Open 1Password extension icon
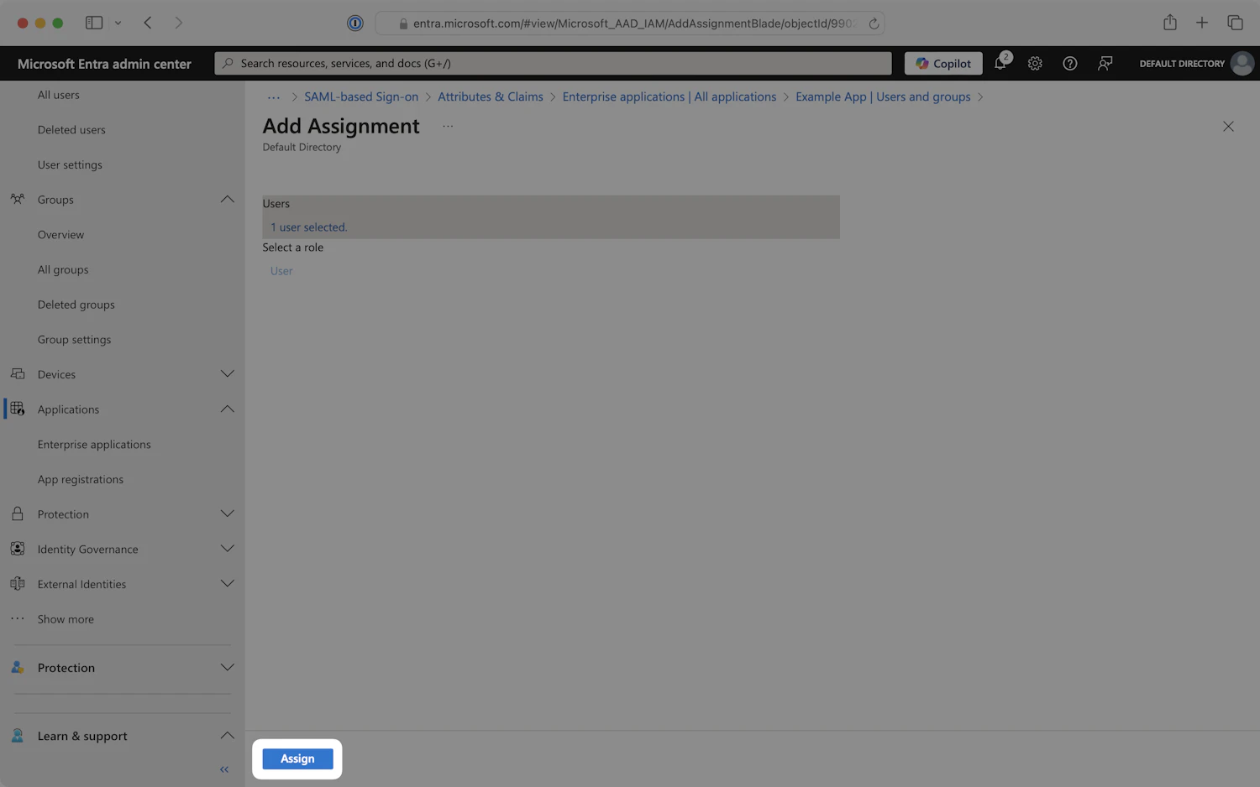 point(355,23)
